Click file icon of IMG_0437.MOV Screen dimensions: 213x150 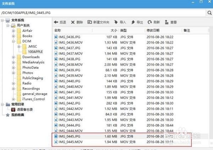[x=56, y=53]
